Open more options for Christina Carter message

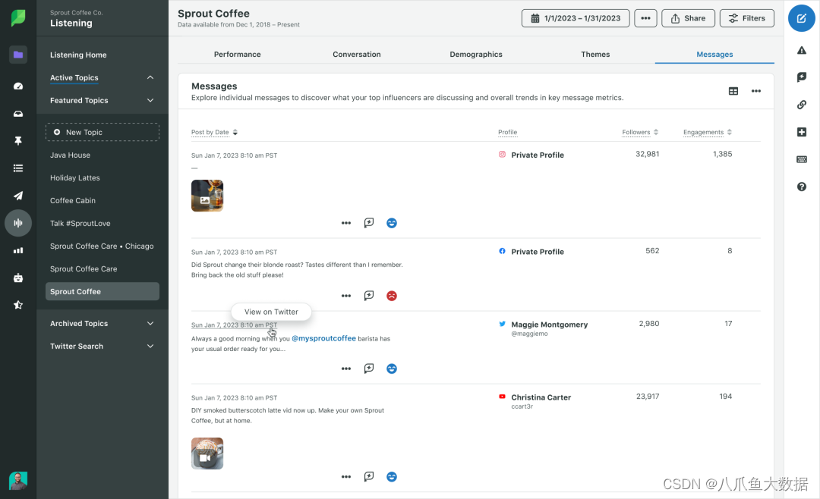346,476
